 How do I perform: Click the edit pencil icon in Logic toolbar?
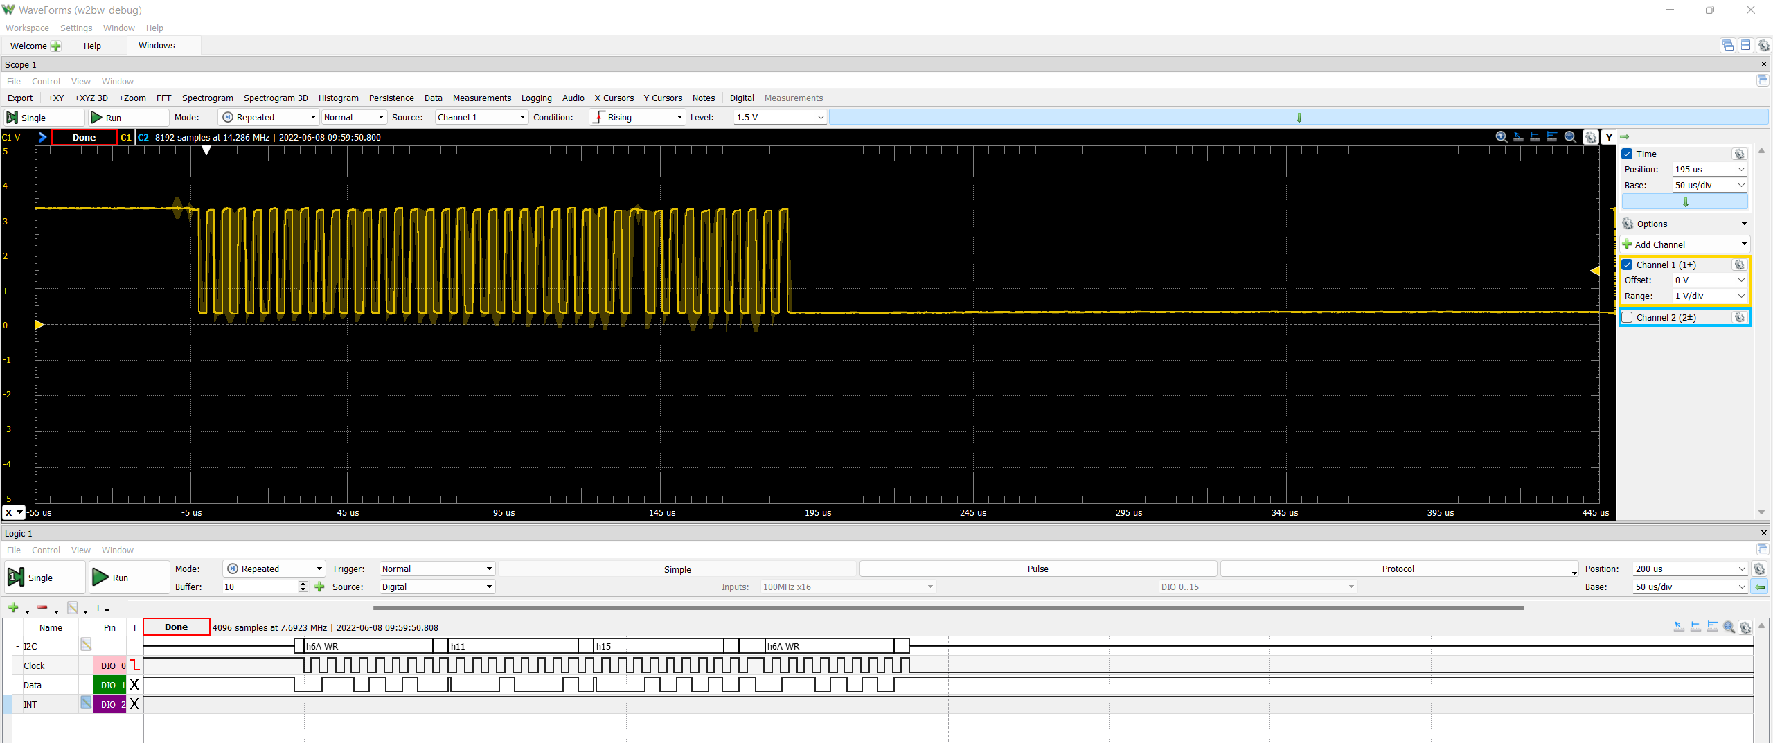[x=72, y=607]
